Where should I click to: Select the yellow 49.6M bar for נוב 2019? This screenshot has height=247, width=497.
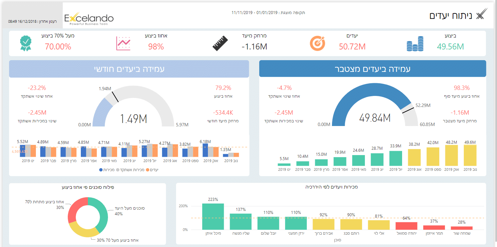coord(470,155)
